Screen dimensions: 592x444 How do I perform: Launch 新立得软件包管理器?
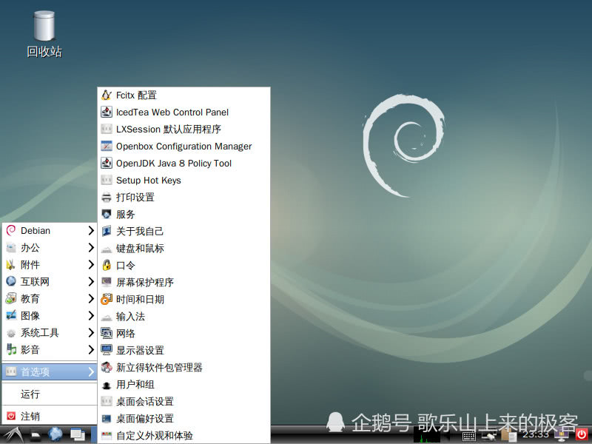click(184, 367)
